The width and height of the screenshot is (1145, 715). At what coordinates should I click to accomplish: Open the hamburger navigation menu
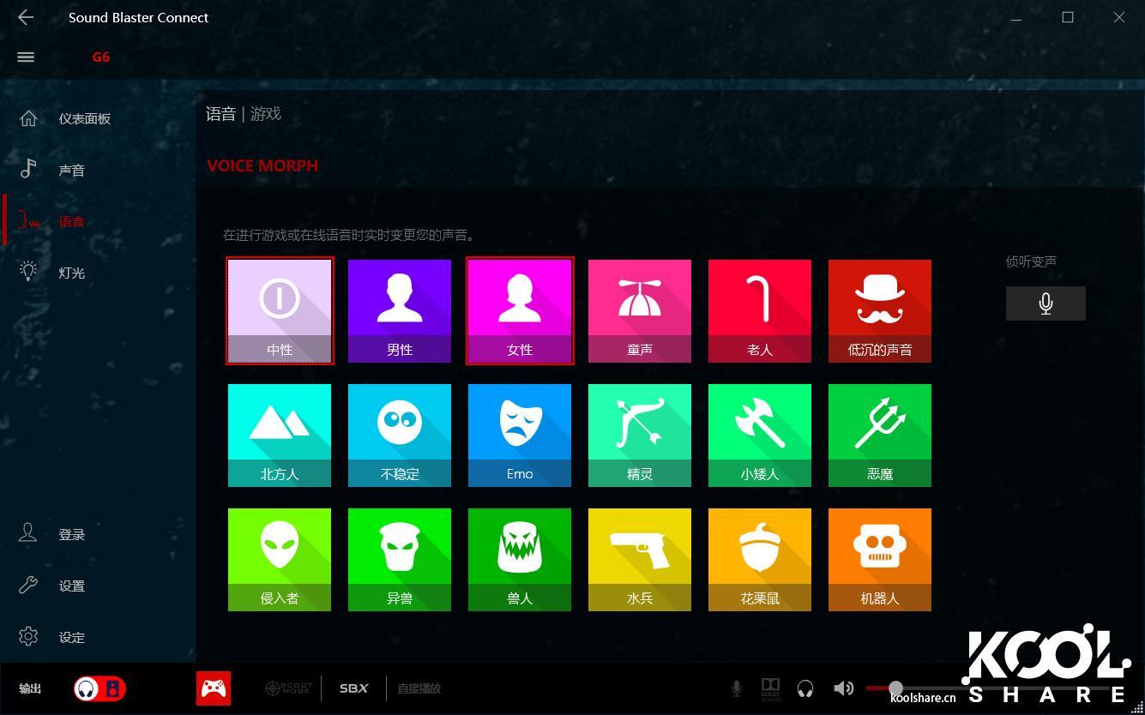click(x=26, y=57)
